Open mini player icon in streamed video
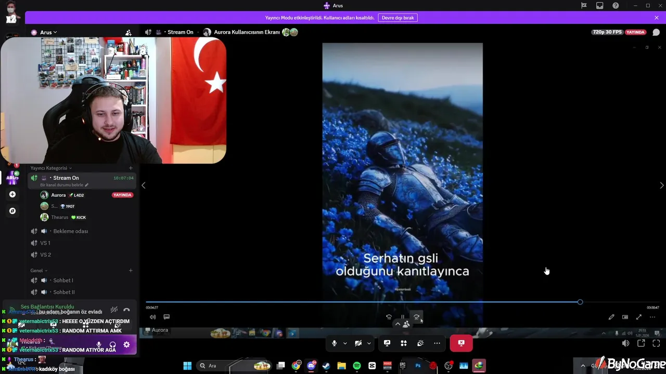Screen dimensions: 666x374 625,317
